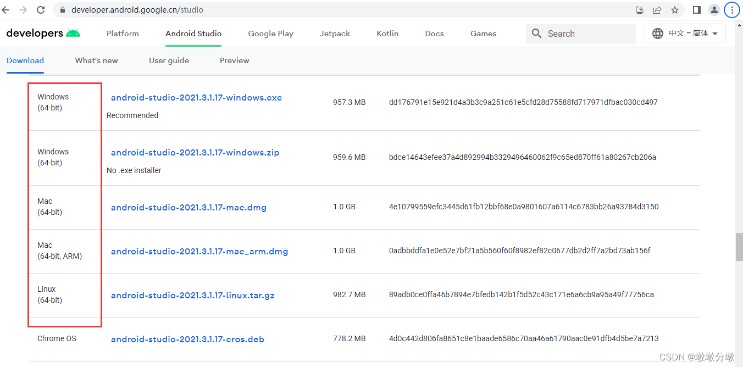Screen dimensions: 743x367
Task: Switch to the Preview tab
Action: (x=234, y=60)
